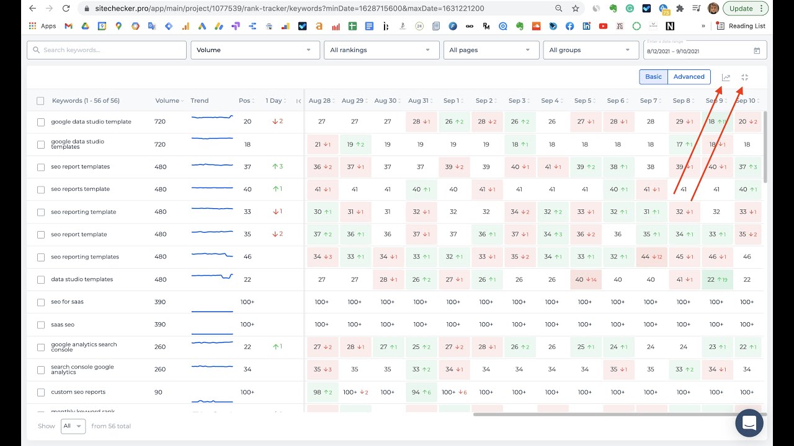Click Evernote extension icon in toolbar
This screenshot has width=794, height=446.
point(613,9)
